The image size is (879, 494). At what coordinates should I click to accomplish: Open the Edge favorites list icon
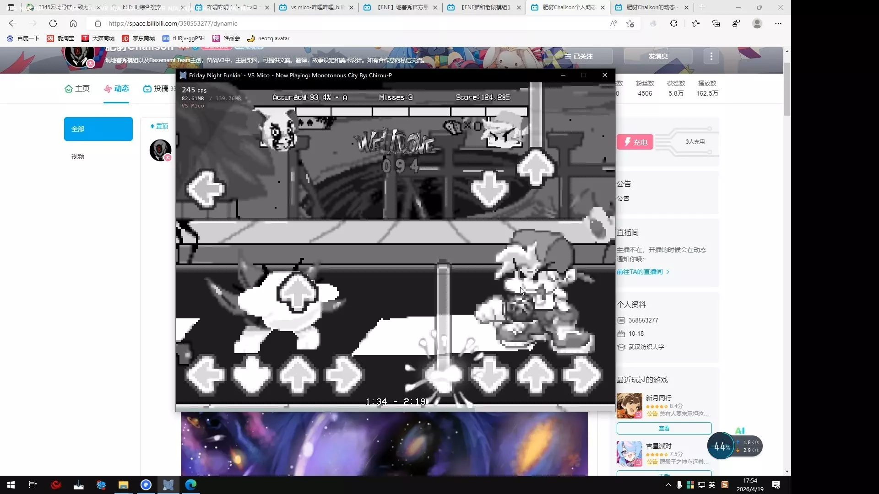(x=696, y=23)
